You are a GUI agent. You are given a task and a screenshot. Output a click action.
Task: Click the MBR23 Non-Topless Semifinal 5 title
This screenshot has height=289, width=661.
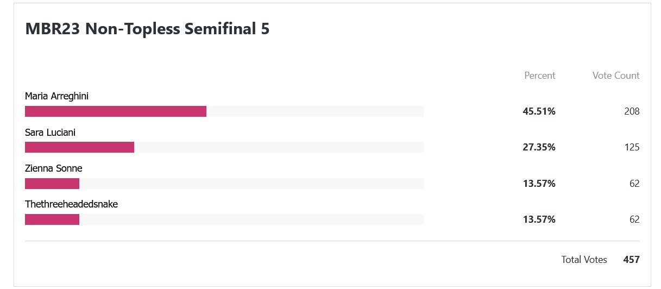[x=147, y=29]
